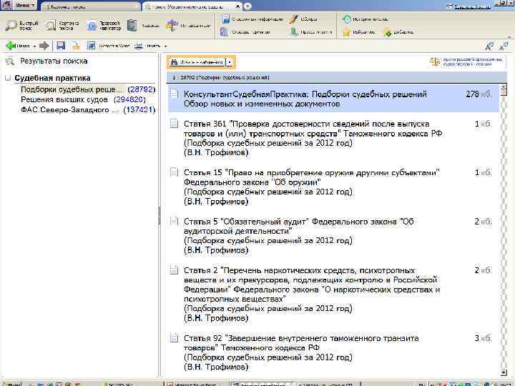This screenshot has height=386, width=515.
Task: Open the Кодексы section
Action: (143, 25)
